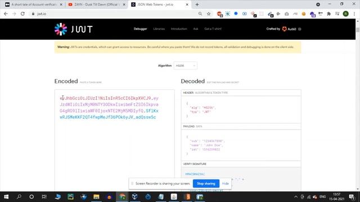Click the Payload JSON editor box
Viewport: 360px width, 202px height.
click(241, 145)
